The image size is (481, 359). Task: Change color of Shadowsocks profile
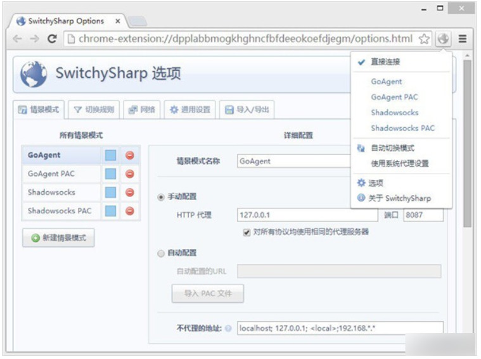[110, 192]
